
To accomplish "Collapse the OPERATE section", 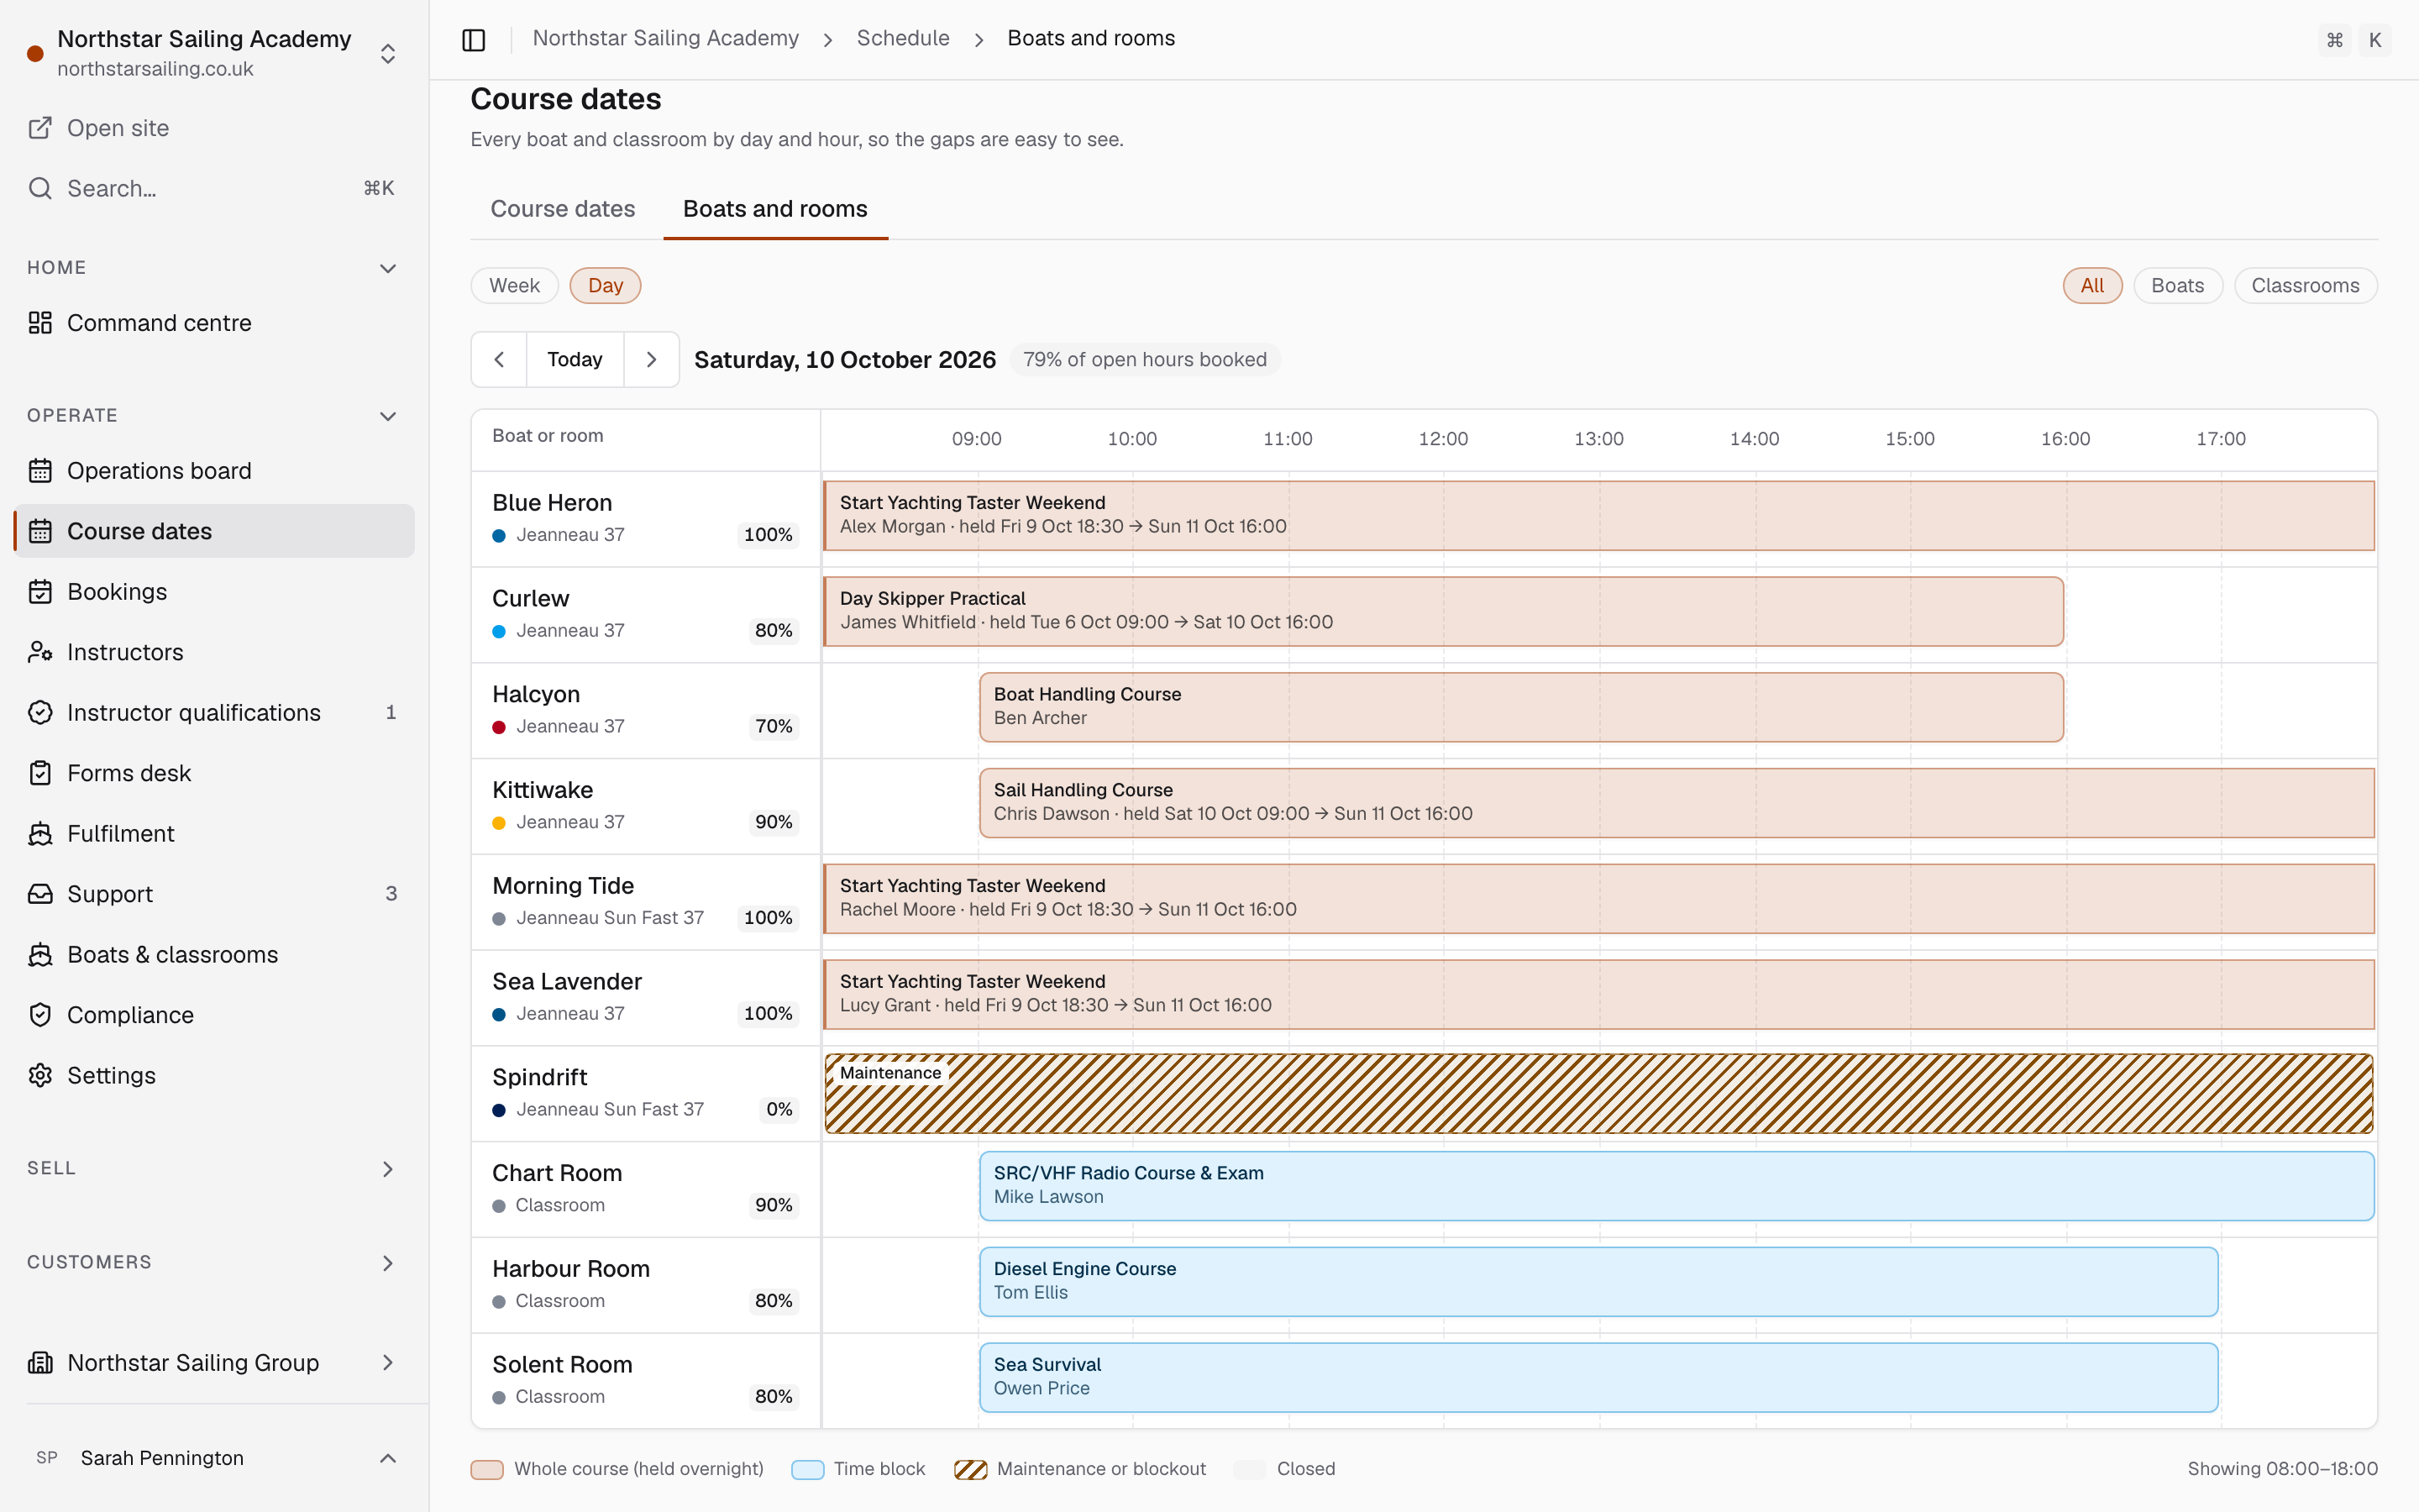I will point(388,416).
